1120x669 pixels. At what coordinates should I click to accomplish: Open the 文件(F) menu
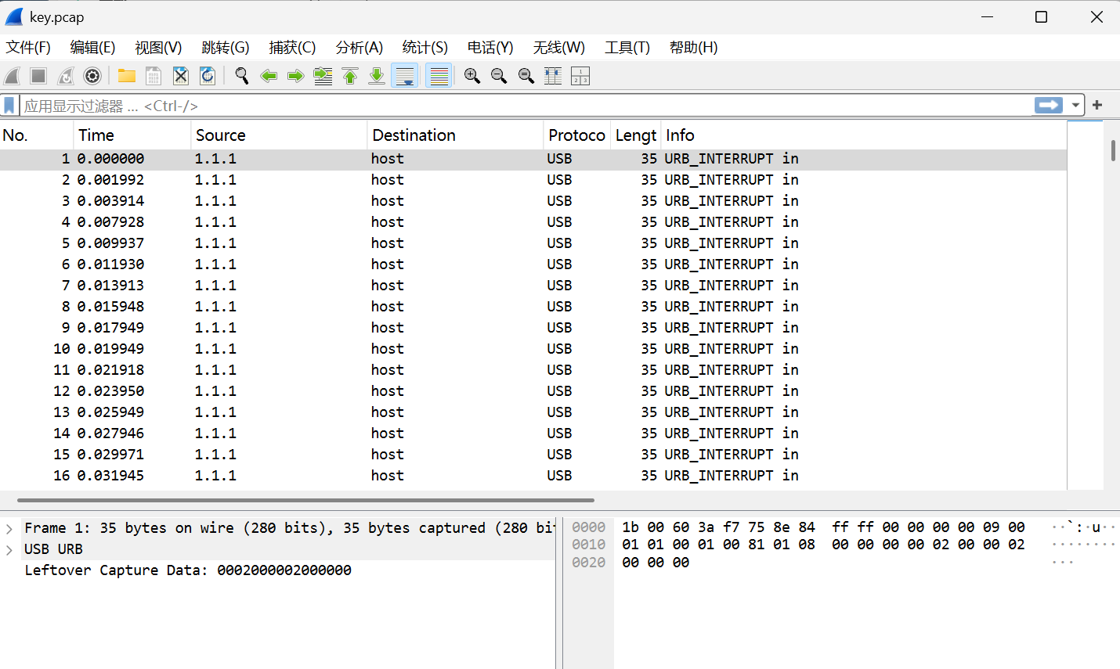coord(28,48)
